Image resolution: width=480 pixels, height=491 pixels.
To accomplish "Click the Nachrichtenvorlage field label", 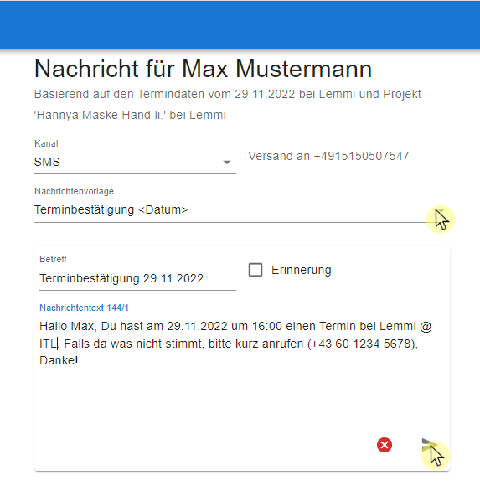I will (x=74, y=191).
